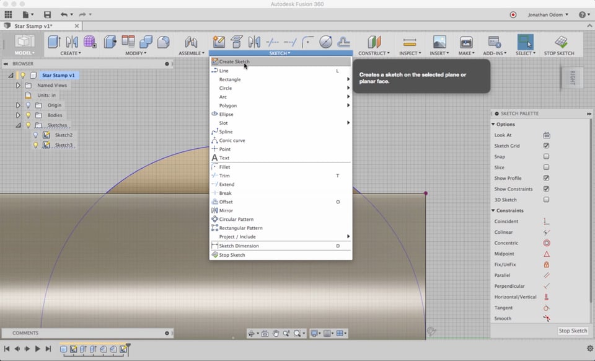Click the purple Create Form icon
Viewport: 595px width, 361px height.
89,42
